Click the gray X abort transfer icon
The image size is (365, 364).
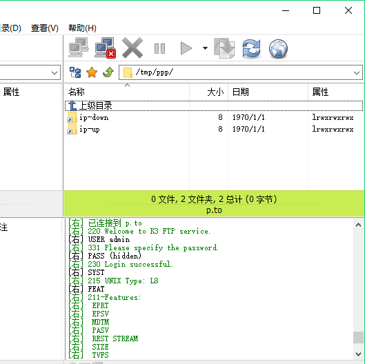pos(132,48)
